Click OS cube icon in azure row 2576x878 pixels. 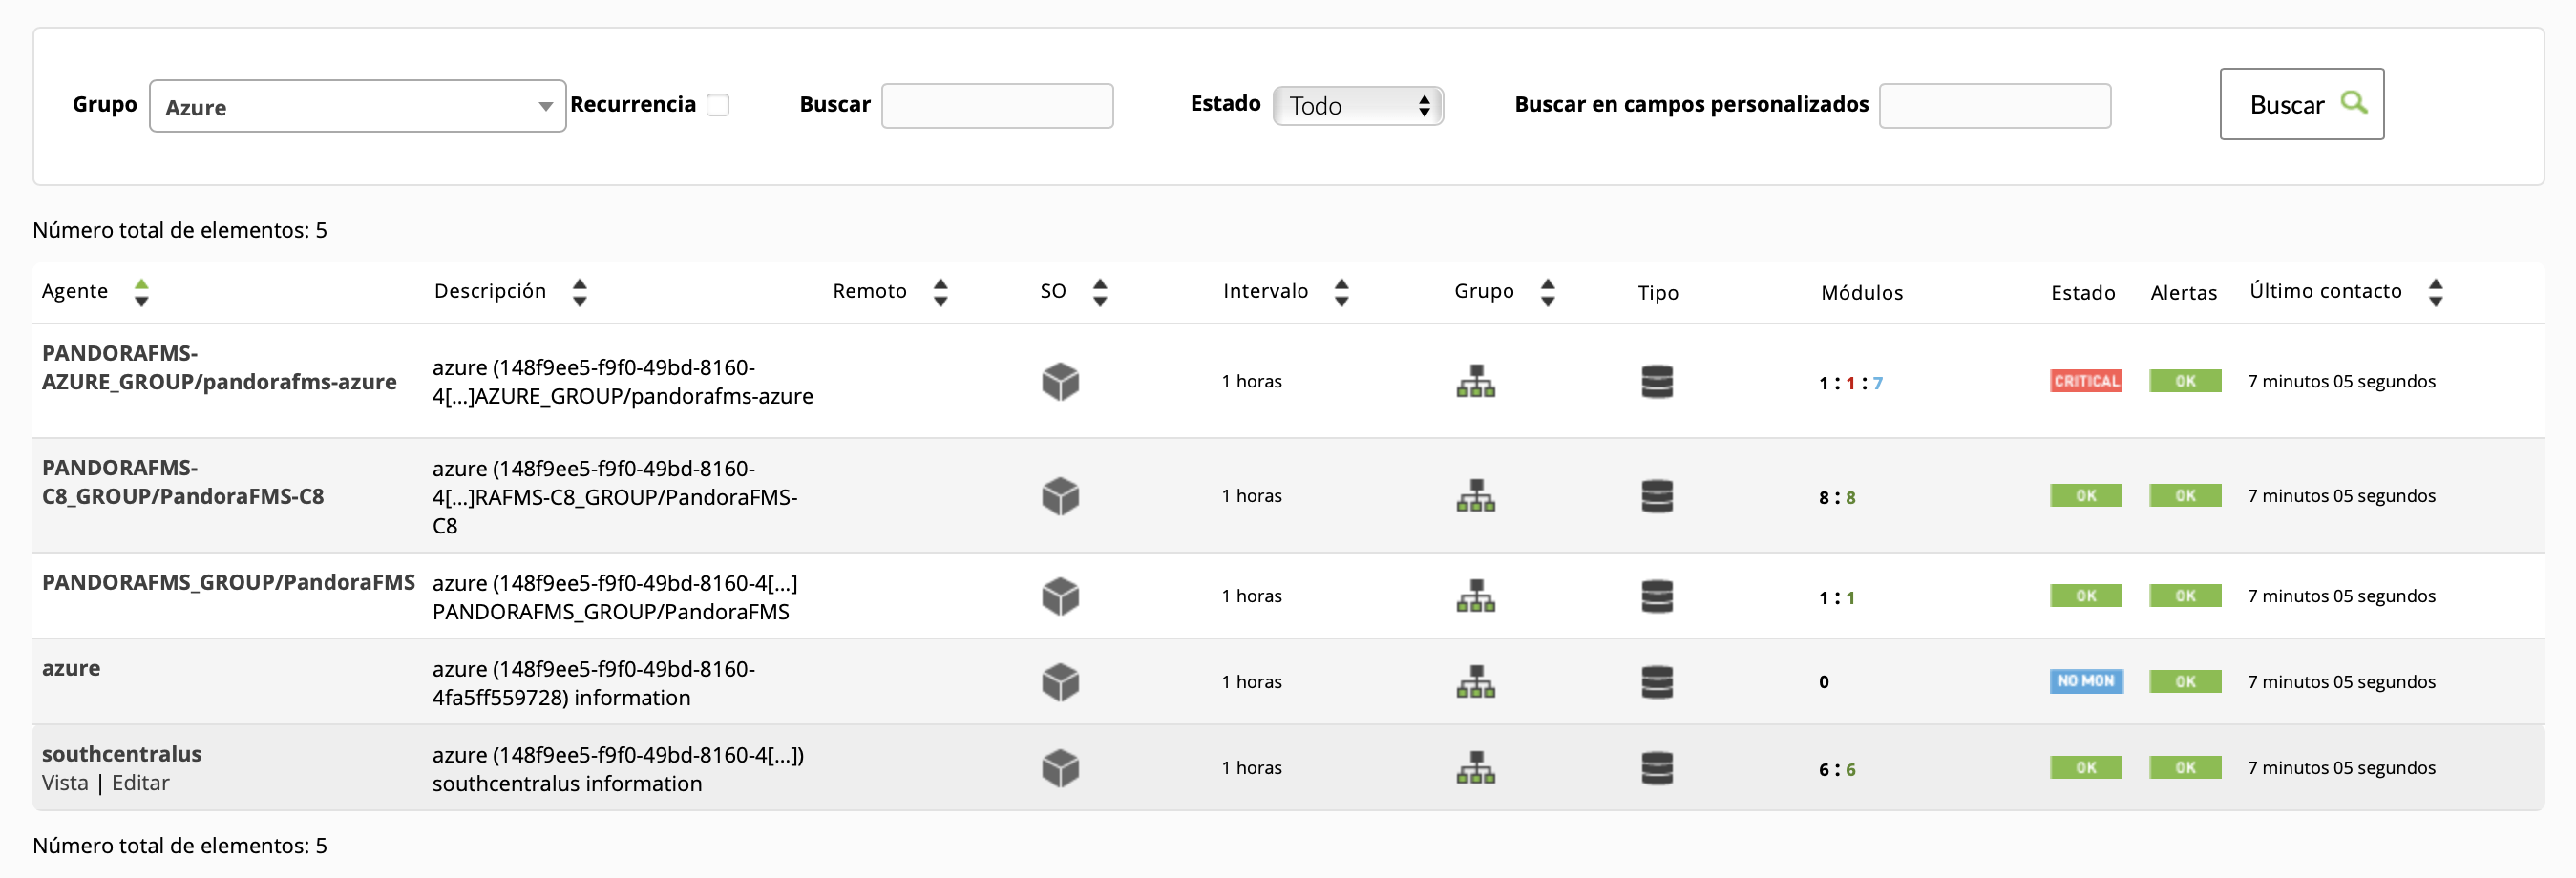[x=1060, y=682]
